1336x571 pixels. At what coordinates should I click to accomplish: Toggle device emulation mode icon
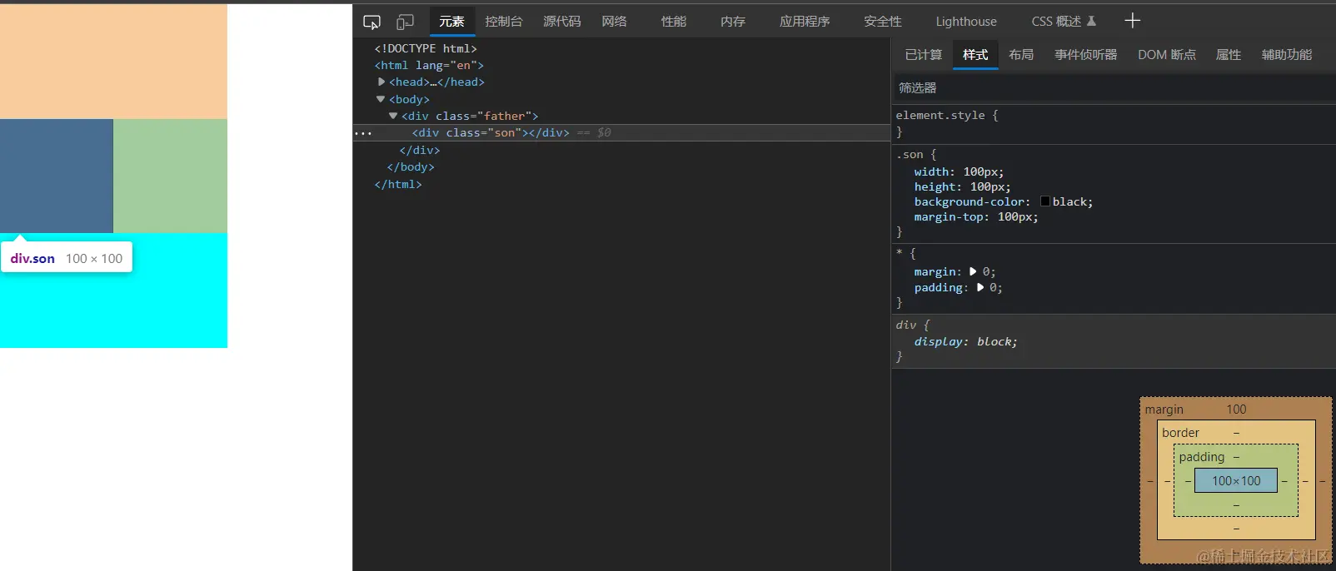(x=406, y=22)
